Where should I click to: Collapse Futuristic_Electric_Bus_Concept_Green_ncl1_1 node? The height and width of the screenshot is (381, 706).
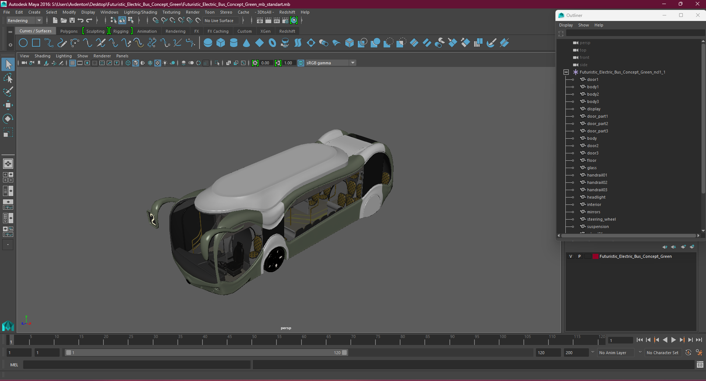coord(566,72)
